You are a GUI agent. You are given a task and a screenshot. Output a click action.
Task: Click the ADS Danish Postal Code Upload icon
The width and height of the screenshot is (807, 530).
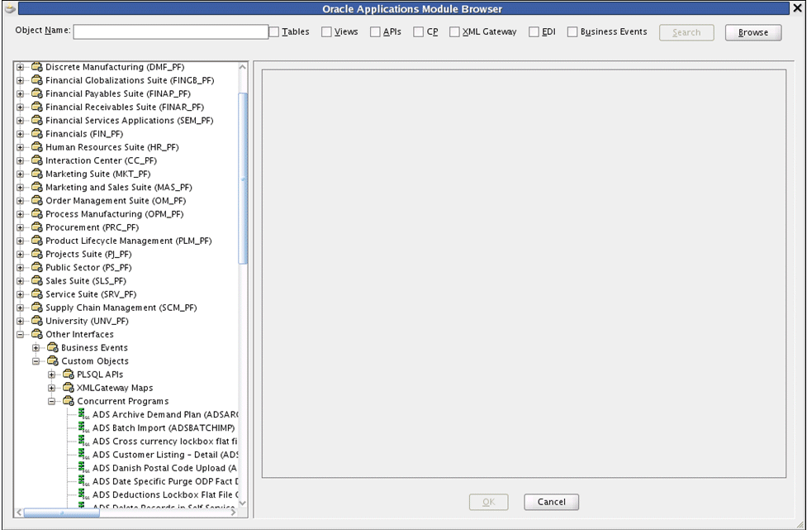point(83,468)
